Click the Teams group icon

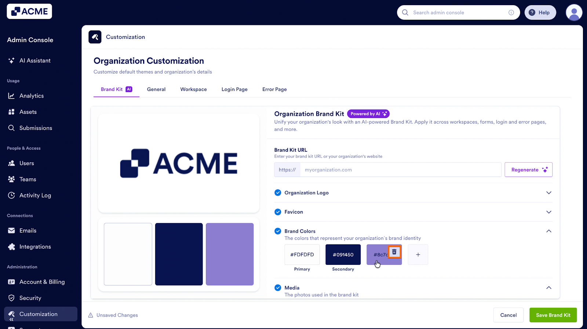pos(11,179)
